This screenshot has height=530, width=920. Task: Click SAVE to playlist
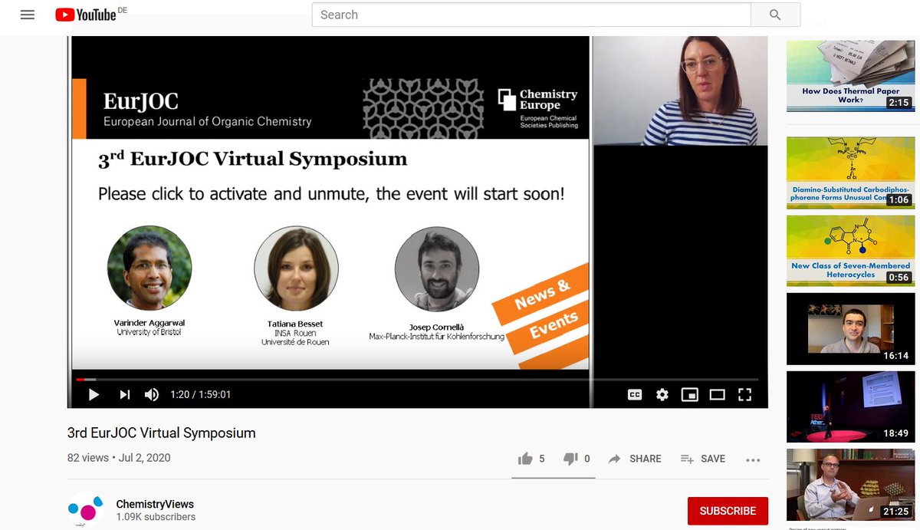pos(703,459)
